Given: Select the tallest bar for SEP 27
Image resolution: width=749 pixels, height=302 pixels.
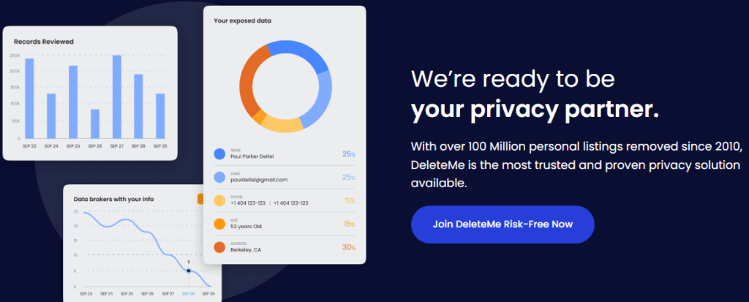Looking at the screenshot, I should pos(116,97).
